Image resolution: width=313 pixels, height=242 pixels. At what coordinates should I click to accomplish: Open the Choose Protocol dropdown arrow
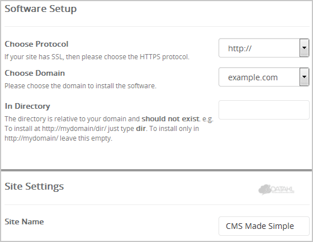[304, 48]
